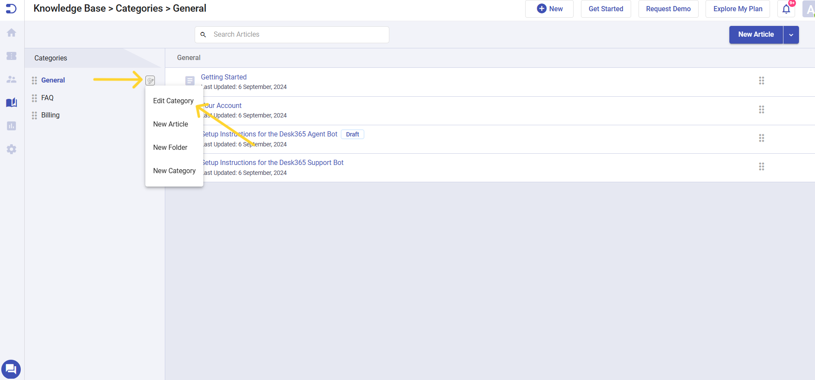Open the Your Account article

tap(222, 105)
